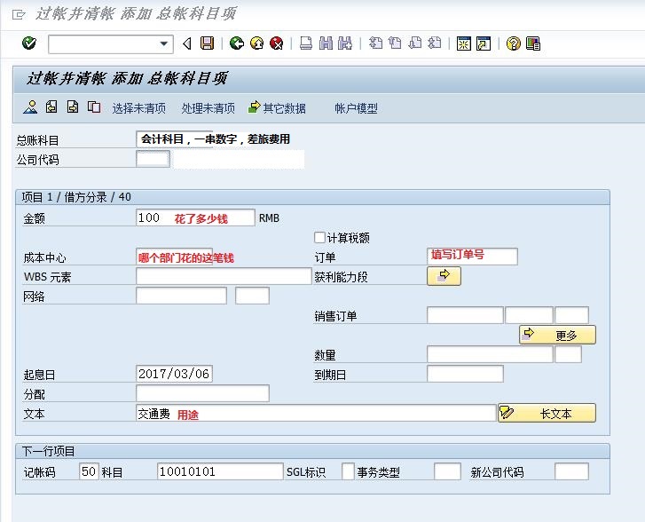The height and width of the screenshot is (522, 645).
Task: Click the 成本中心 input field
Action: (x=175, y=257)
